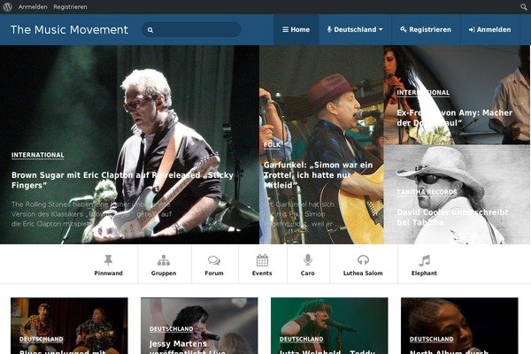The image size is (531, 354).
Task: Select the Caro microphone icon
Action: pos(307,260)
